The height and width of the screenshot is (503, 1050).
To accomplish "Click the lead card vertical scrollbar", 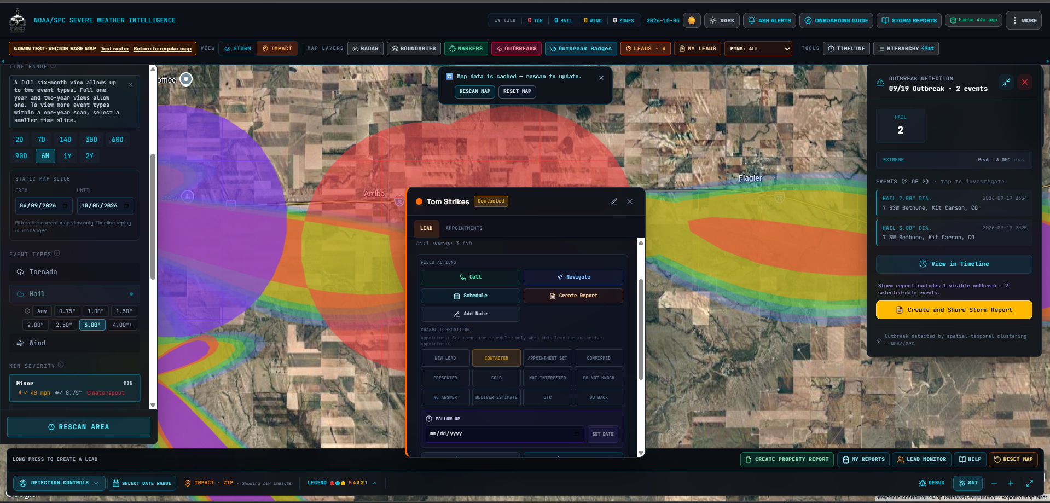I will coord(641,329).
